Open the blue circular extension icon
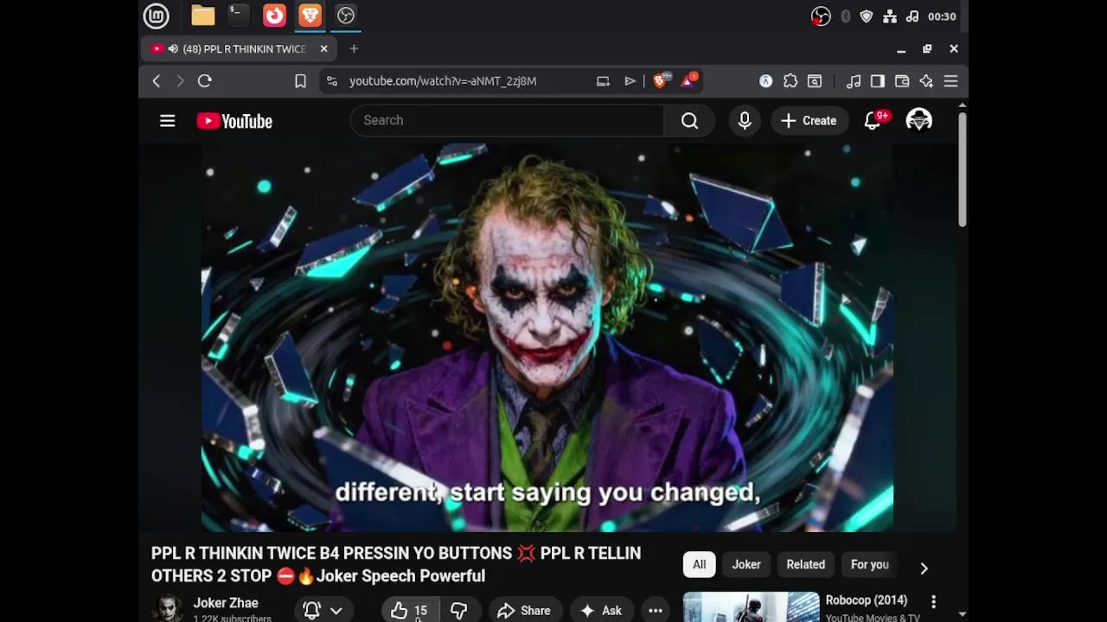This screenshot has width=1107, height=622. pyautogui.click(x=766, y=81)
